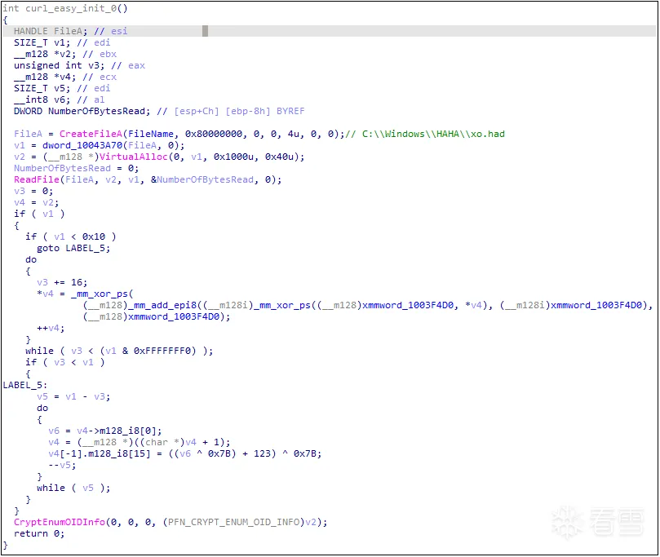Screen dimensions: 660x557
Task: Click 'while ( v5 );' loop condition
Action: click(73, 488)
